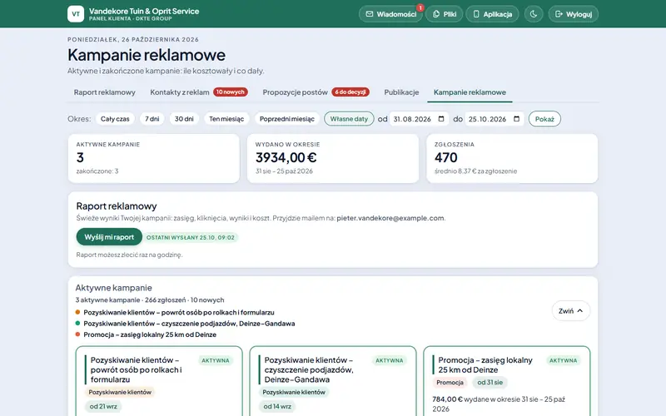The image size is (666, 416).
Task: Click Aktywna badge on Promocja card
Action: pos(564,360)
